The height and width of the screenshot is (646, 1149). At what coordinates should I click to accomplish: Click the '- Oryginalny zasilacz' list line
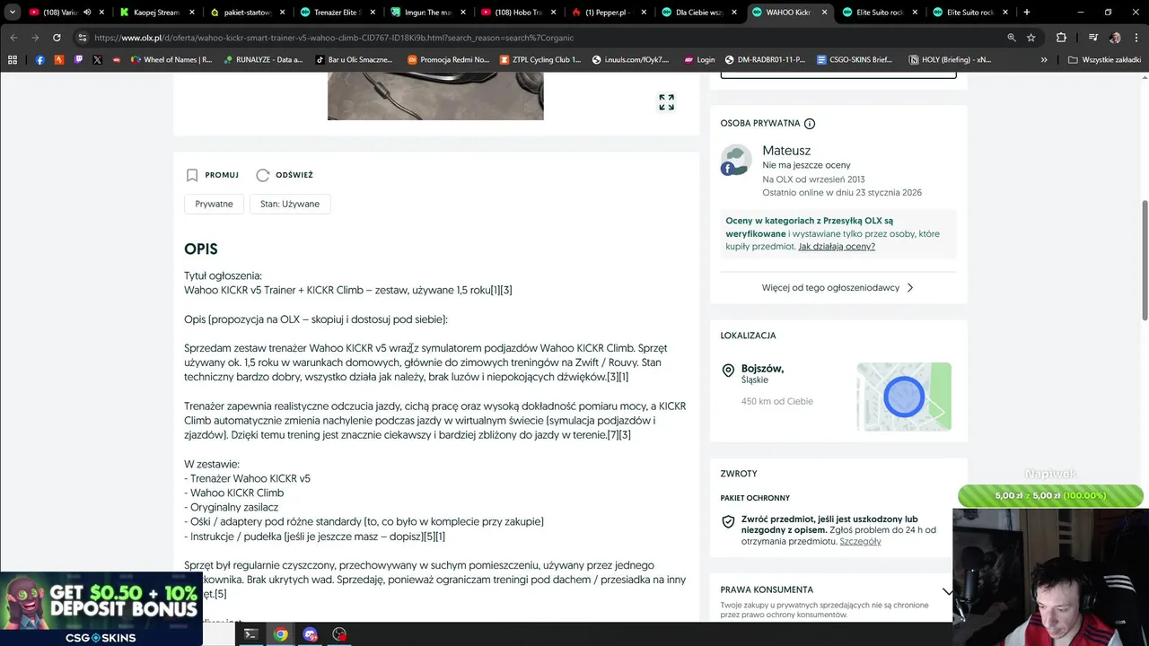[232, 507]
